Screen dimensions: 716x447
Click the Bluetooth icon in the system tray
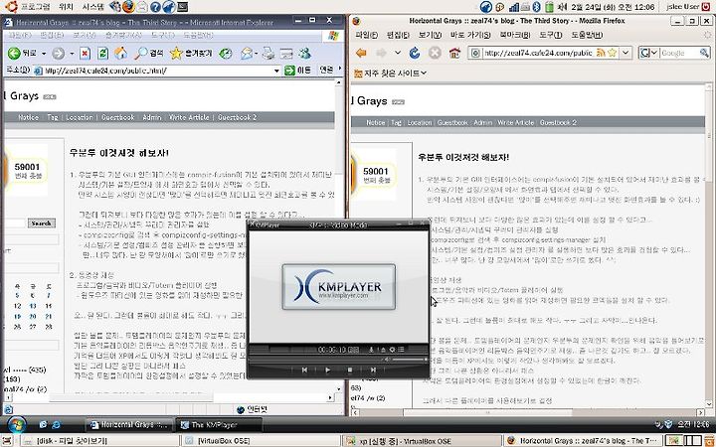pos(537,6)
